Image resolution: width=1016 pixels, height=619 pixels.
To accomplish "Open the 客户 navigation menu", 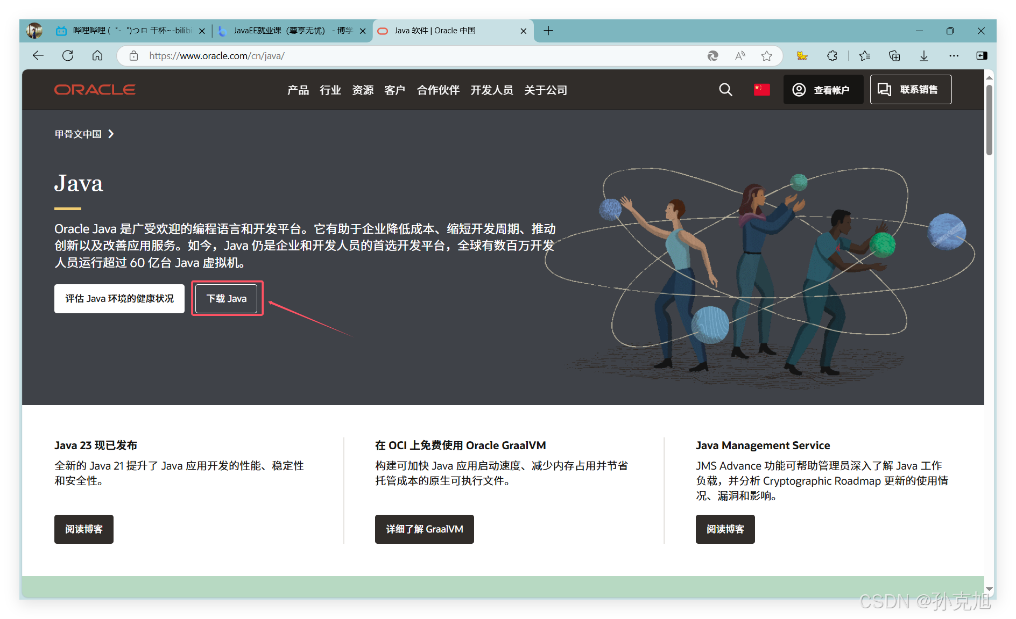I will click(x=395, y=90).
